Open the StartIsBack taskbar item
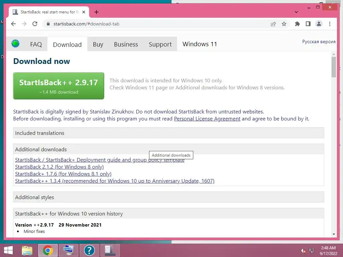343x257 pixels. click(x=110, y=250)
